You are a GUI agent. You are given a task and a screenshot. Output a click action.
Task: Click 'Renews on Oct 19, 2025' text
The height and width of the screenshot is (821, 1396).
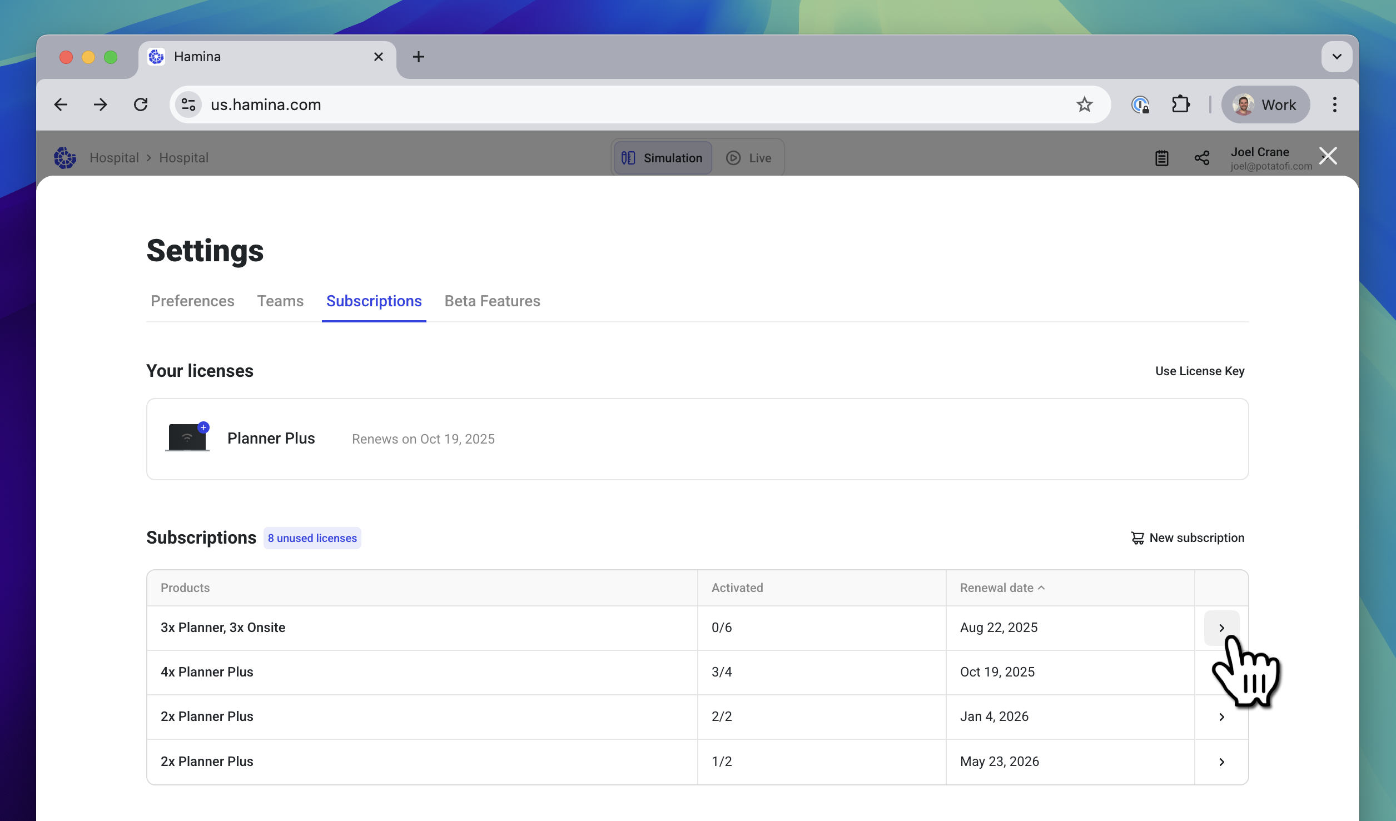tap(423, 439)
